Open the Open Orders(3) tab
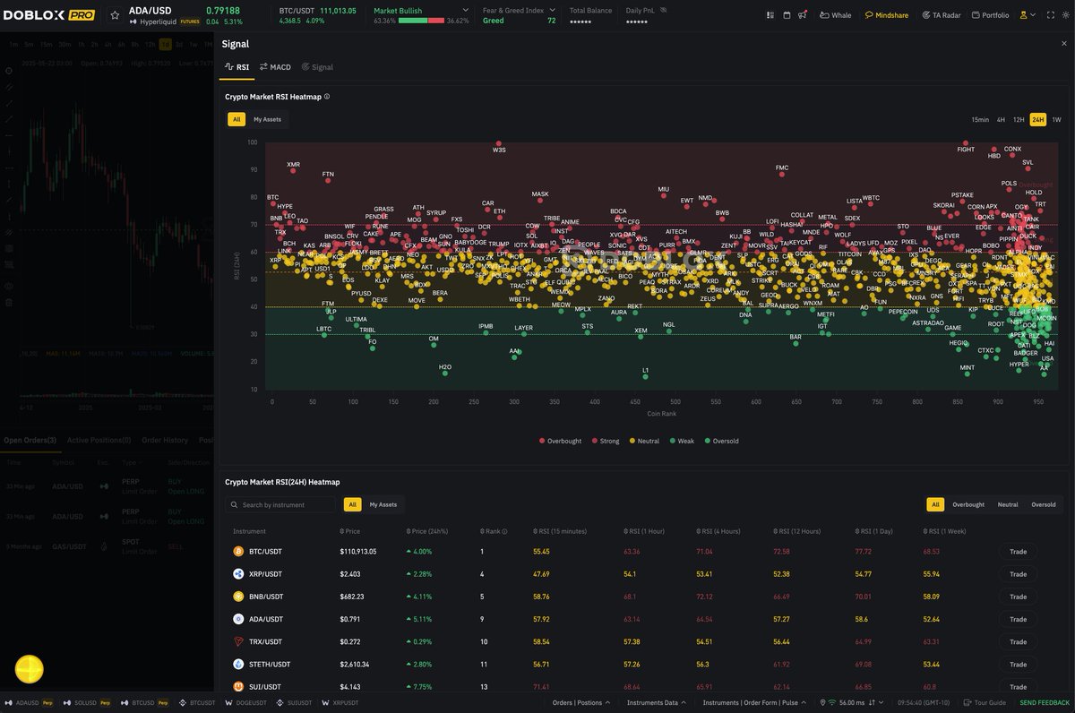The width and height of the screenshot is (1075, 713). tap(30, 440)
